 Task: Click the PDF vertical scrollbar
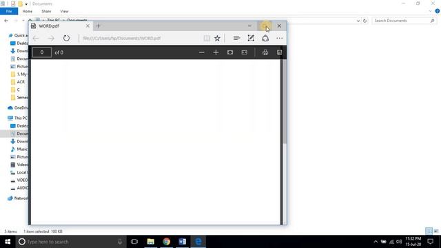click(285, 101)
